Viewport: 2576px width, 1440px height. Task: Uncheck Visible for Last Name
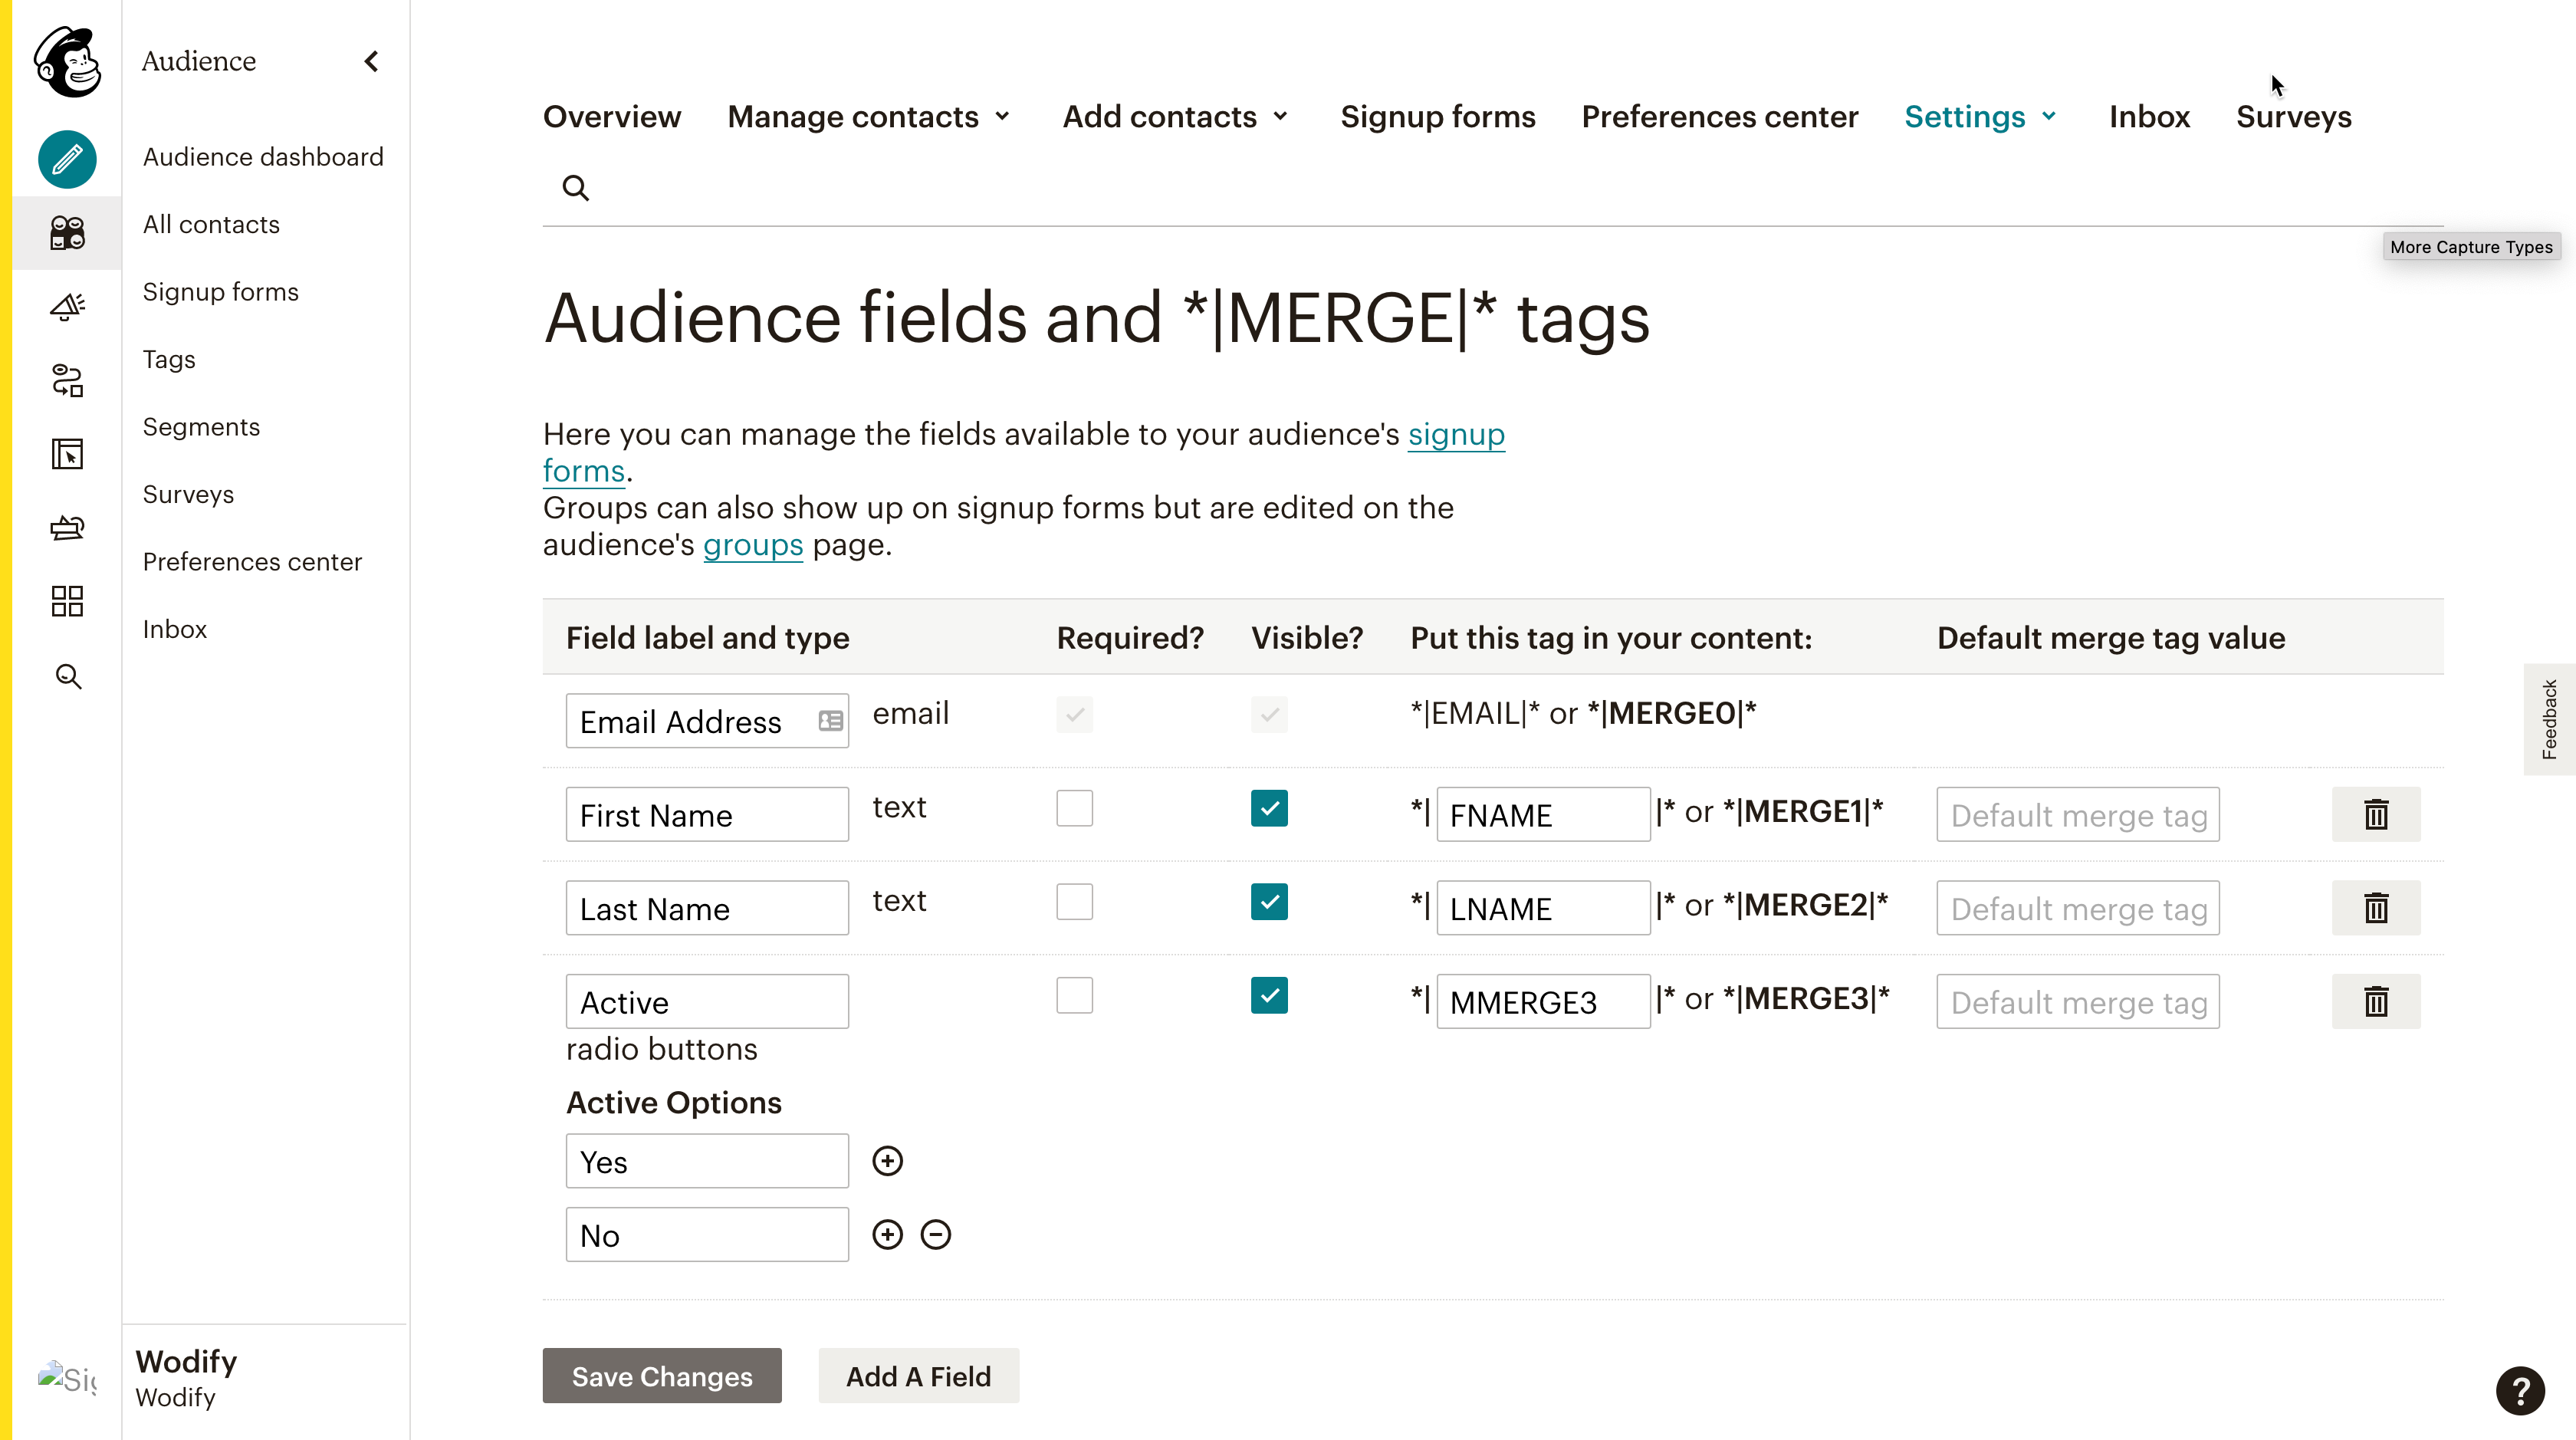coord(1269,902)
